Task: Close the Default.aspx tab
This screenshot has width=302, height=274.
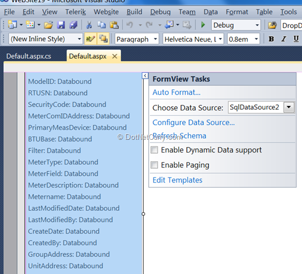Action: (114, 57)
